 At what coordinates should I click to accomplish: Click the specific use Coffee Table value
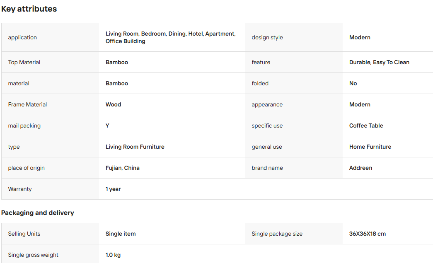[366, 125]
